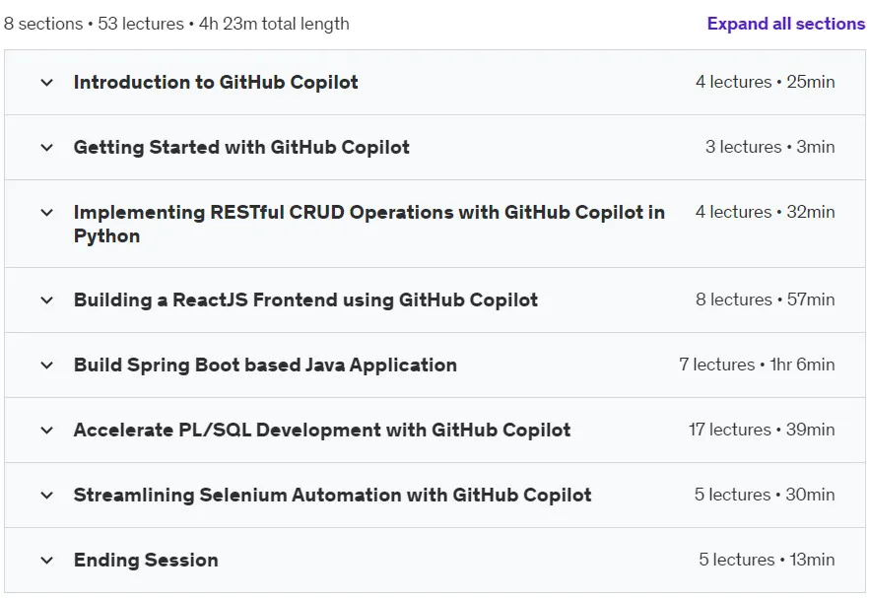Image resolution: width=869 pixels, height=598 pixels.
Task: Open the Introduction to GitHub Copilot section title
Action: (x=216, y=82)
